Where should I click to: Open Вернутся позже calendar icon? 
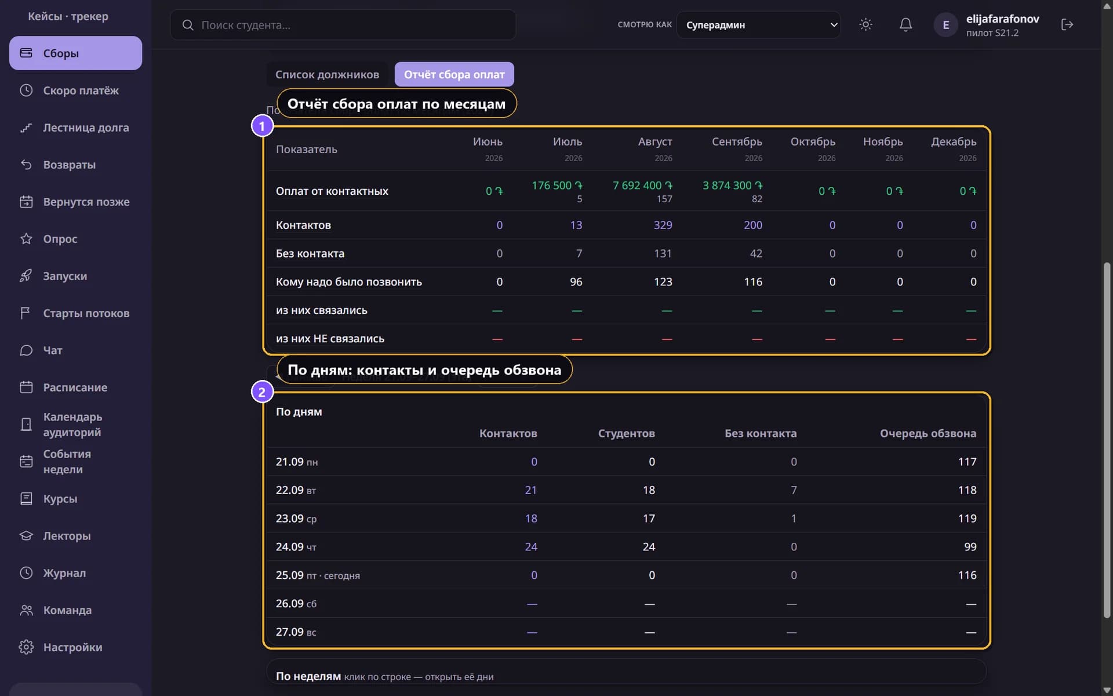tap(26, 201)
